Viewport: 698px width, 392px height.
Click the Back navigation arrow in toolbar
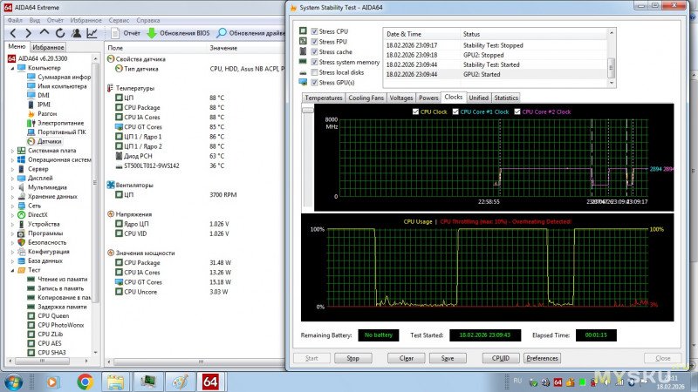[11, 33]
